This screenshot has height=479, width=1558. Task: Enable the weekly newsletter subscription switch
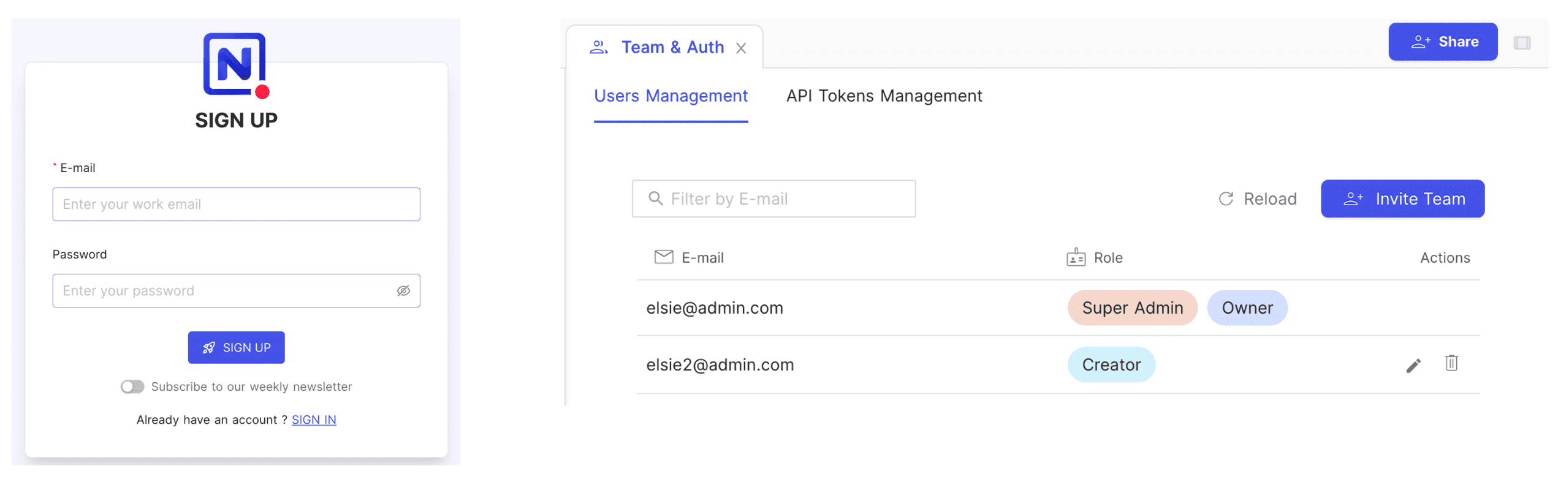pos(132,387)
